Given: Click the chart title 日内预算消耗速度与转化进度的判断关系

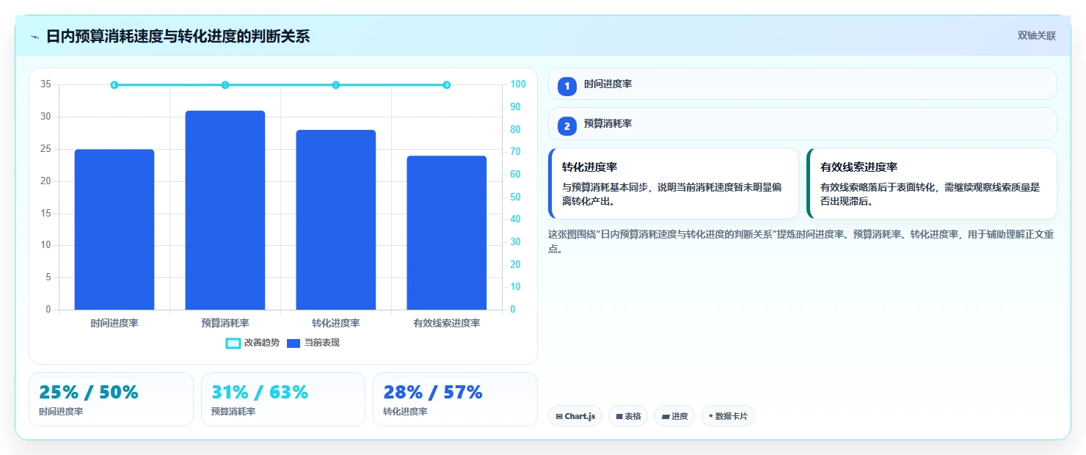Looking at the screenshot, I should pyautogui.click(x=178, y=36).
